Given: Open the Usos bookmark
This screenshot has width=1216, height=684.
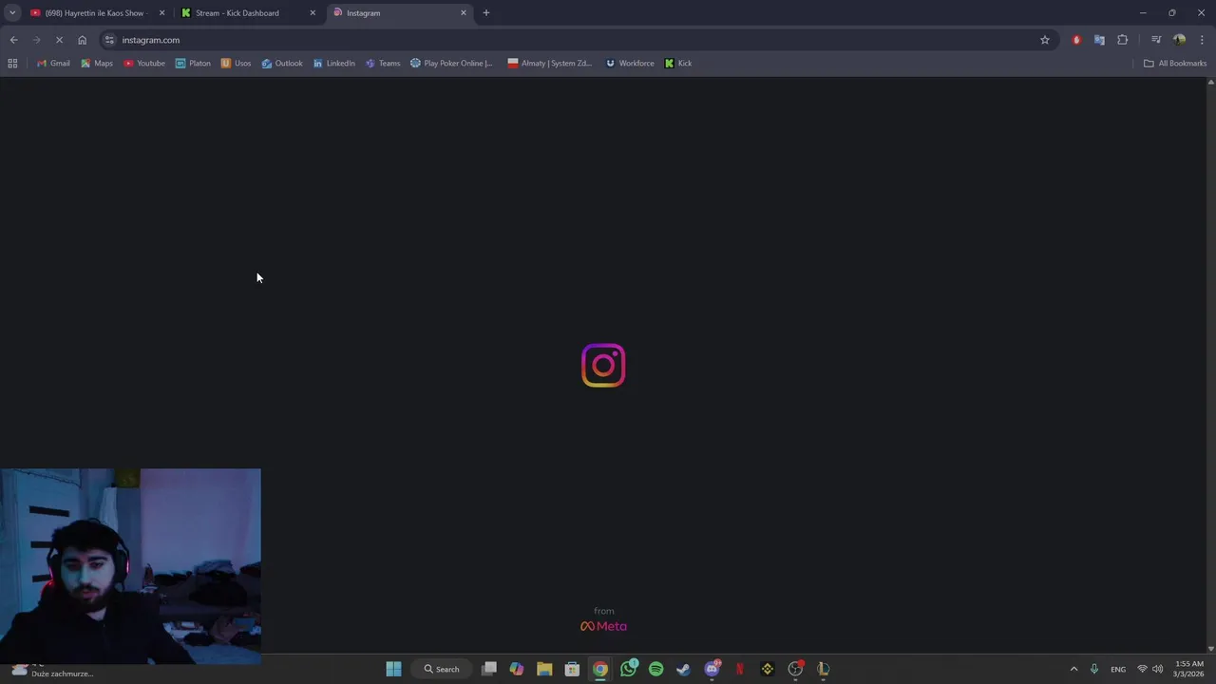Looking at the screenshot, I should pyautogui.click(x=236, y=64).
